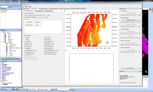This screenshot has height=92, width=153.
Task: Click Run Full Workflow button
Action: [130, 69]
